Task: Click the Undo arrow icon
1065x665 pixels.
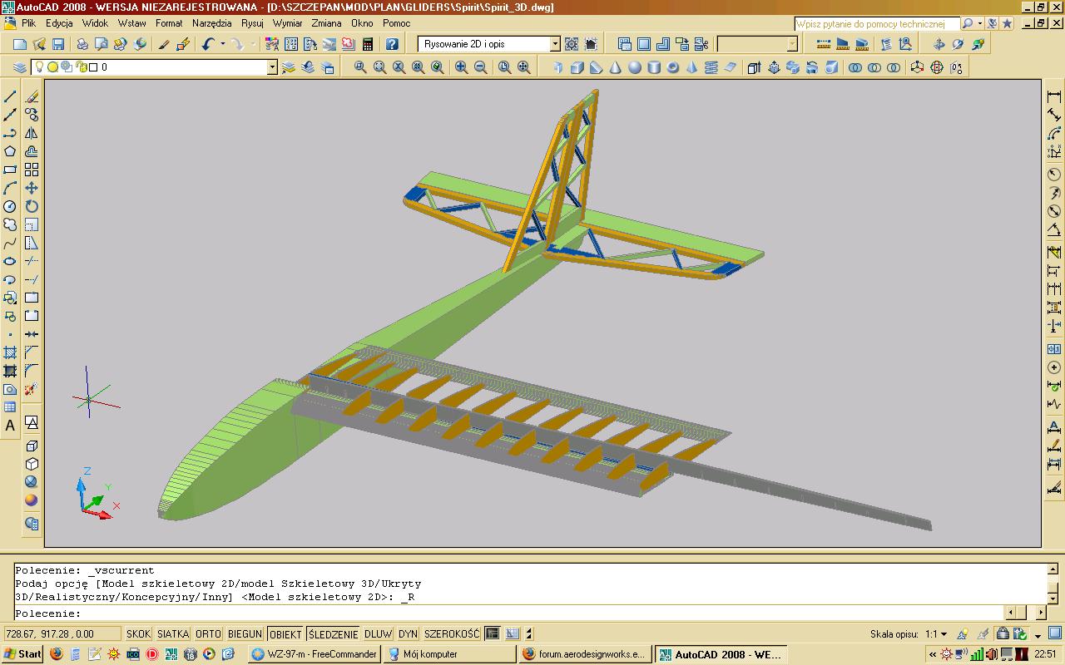Action: point(207,44)
